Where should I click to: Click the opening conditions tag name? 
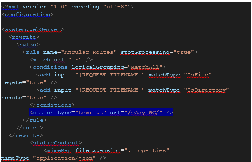point(50,67)
